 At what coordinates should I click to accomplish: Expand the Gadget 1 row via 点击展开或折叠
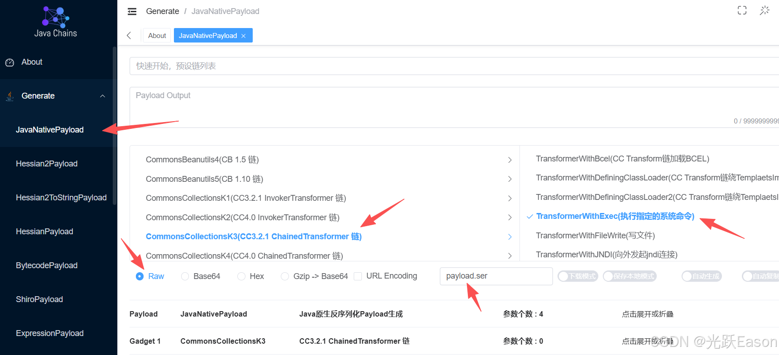(x=648, y=341)
